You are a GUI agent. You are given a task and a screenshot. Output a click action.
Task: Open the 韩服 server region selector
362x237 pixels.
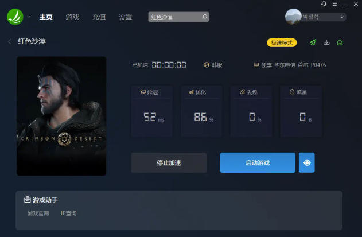point(213,65)
